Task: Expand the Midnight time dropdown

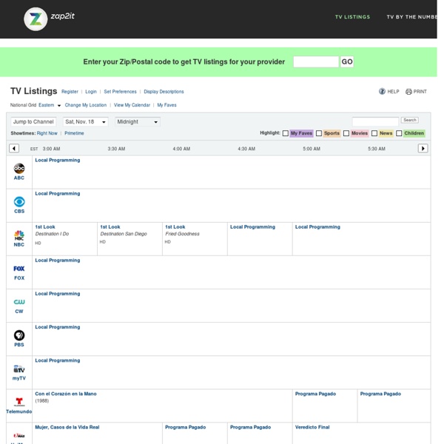Action: click(x=137, y=121)
